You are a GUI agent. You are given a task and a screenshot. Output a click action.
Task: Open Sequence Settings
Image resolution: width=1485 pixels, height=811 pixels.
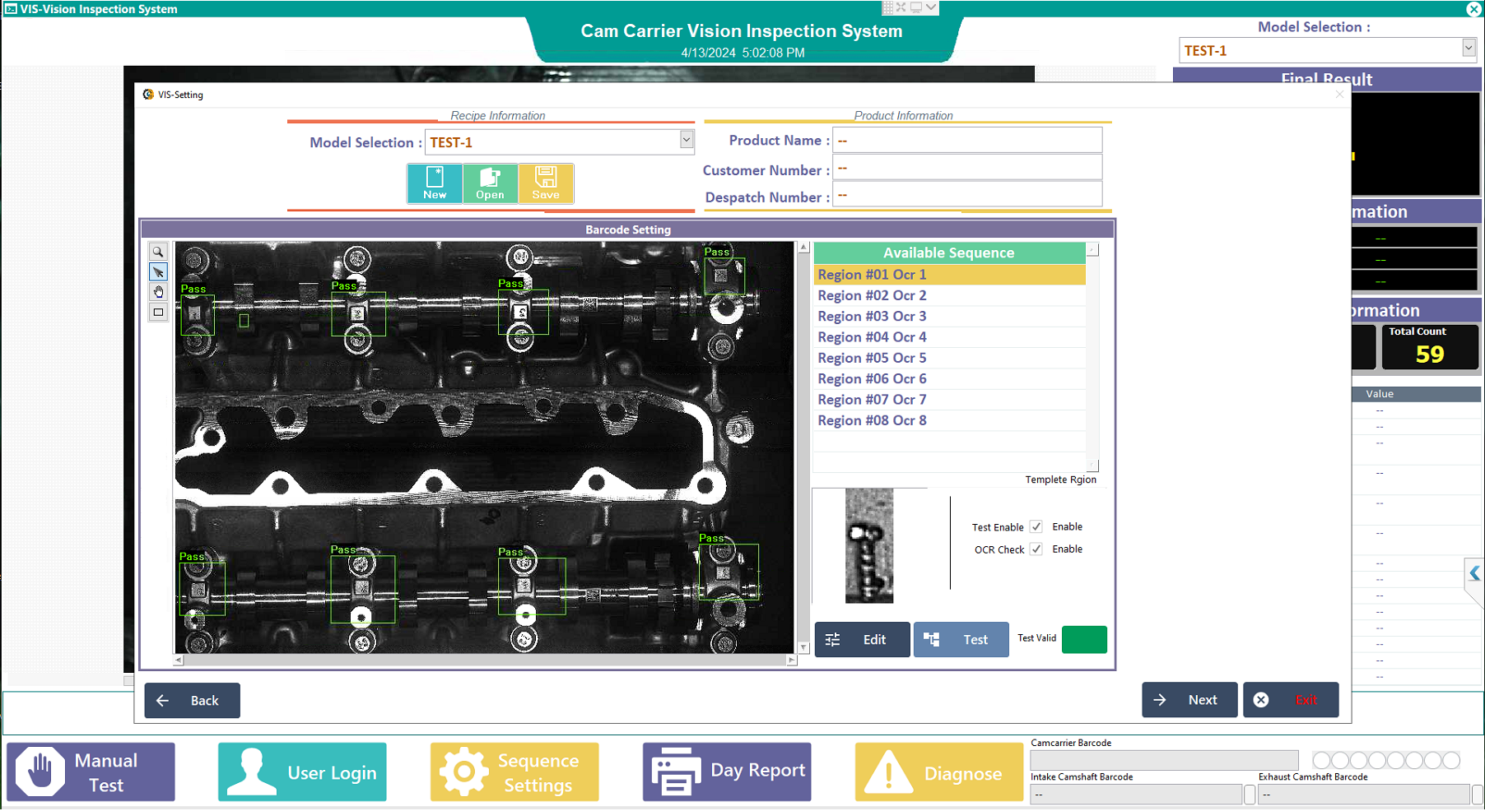(x=514, y=772)
